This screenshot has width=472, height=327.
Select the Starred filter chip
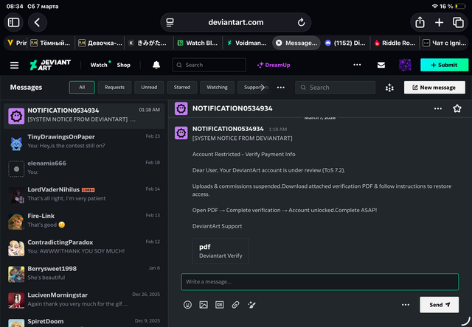(x=181, y=88)
